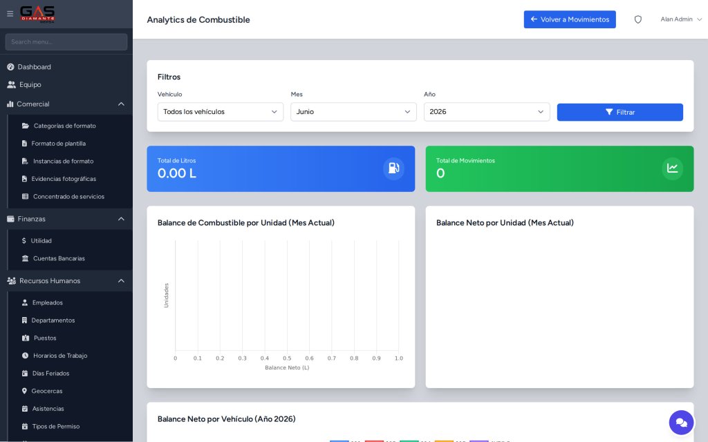This screenshot has width=708, height=442.
Task: Open Asistencias link
Action: tap(48, 409)
